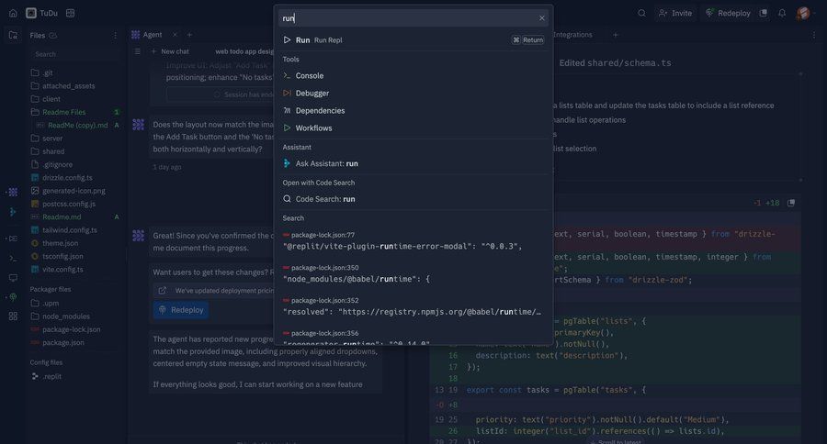Open theme.json file
The width and height of the screenshot is (827, 444).
[74, 243]
